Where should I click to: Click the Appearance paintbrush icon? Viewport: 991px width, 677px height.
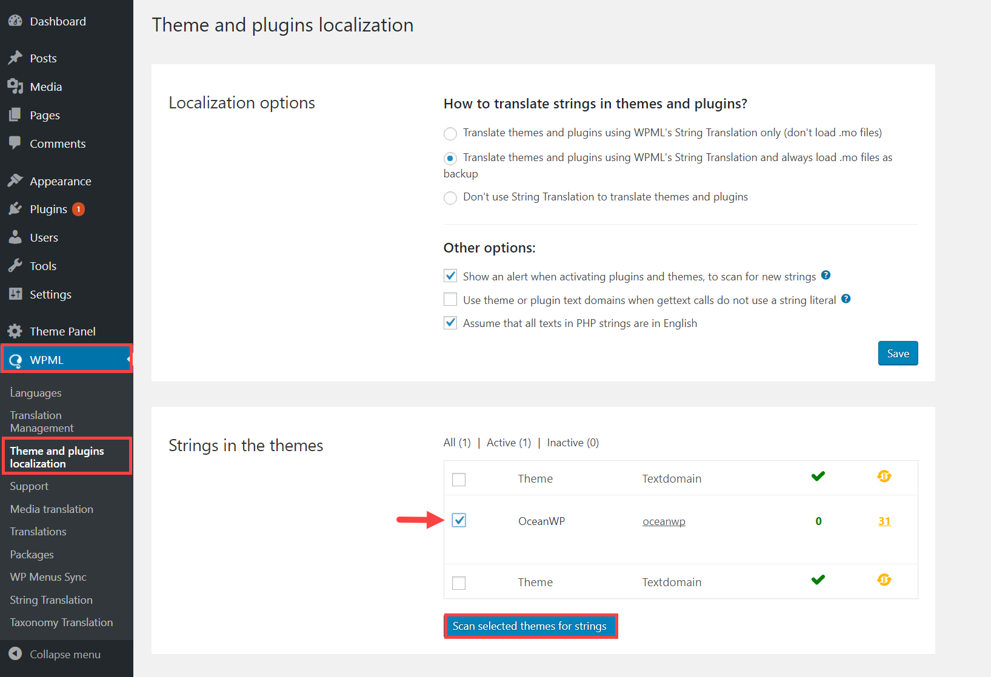15,181
